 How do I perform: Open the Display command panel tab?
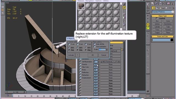[x=169, y=4]
